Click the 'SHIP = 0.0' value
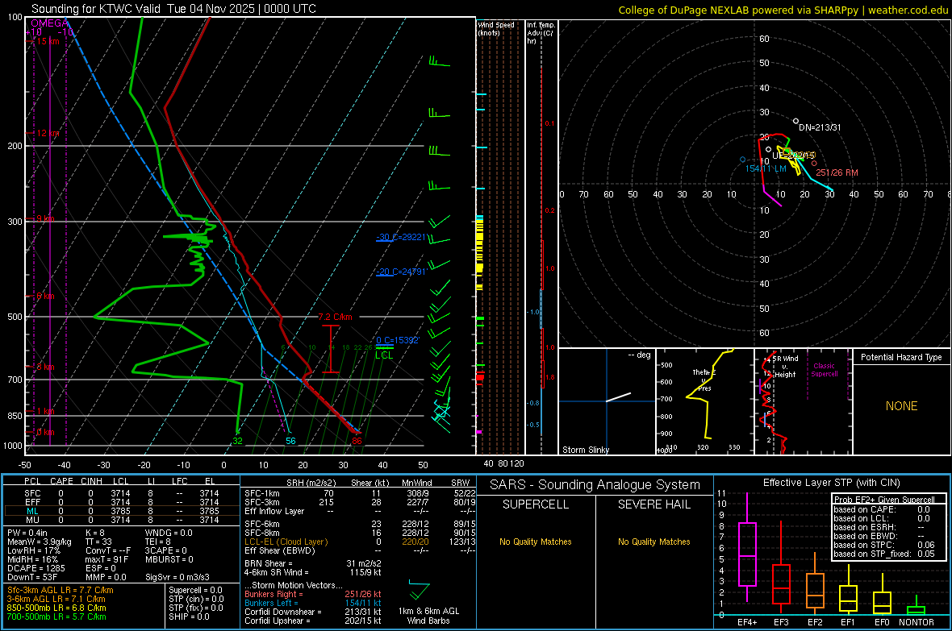 coord(189,616)
